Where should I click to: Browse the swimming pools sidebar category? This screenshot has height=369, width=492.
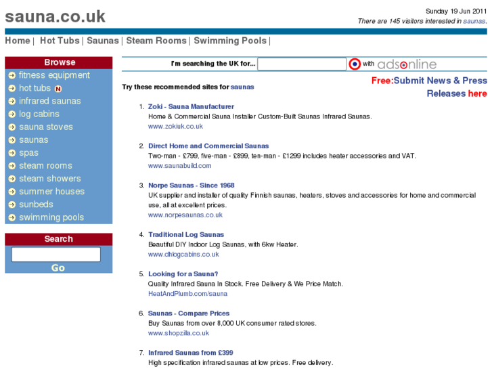pyautogui.click(x=51, y=217)
